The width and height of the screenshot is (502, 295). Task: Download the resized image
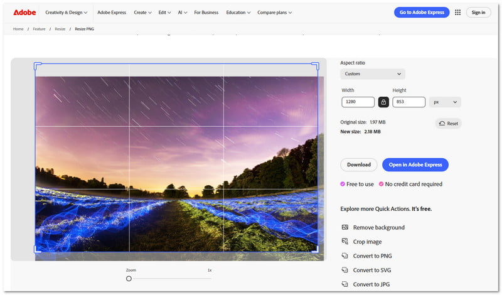[x=358, y=164]
